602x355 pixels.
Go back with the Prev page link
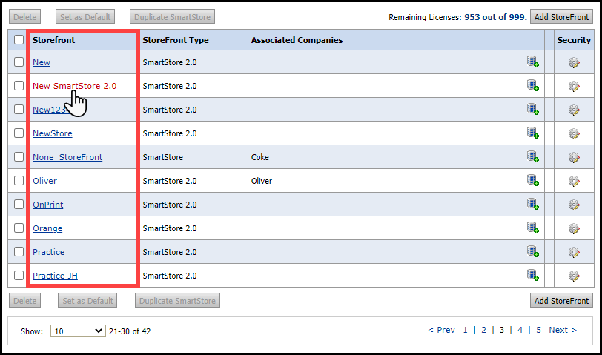click(x=441, y=330)
